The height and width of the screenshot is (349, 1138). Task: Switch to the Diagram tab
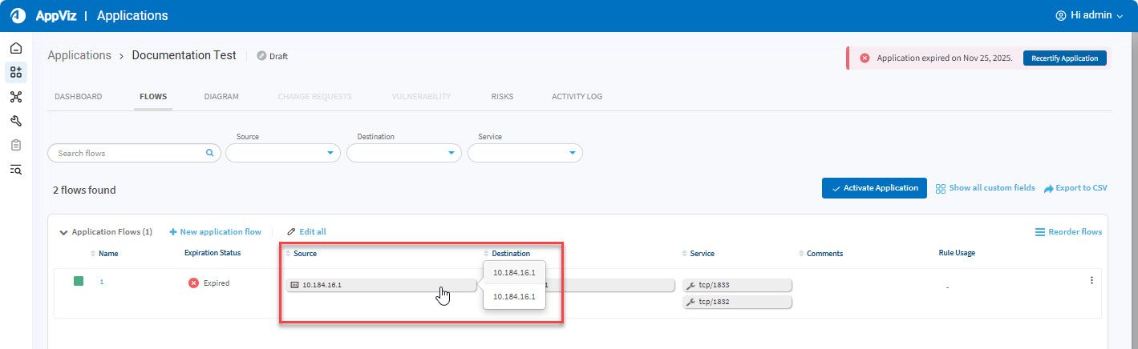(221, 97)
